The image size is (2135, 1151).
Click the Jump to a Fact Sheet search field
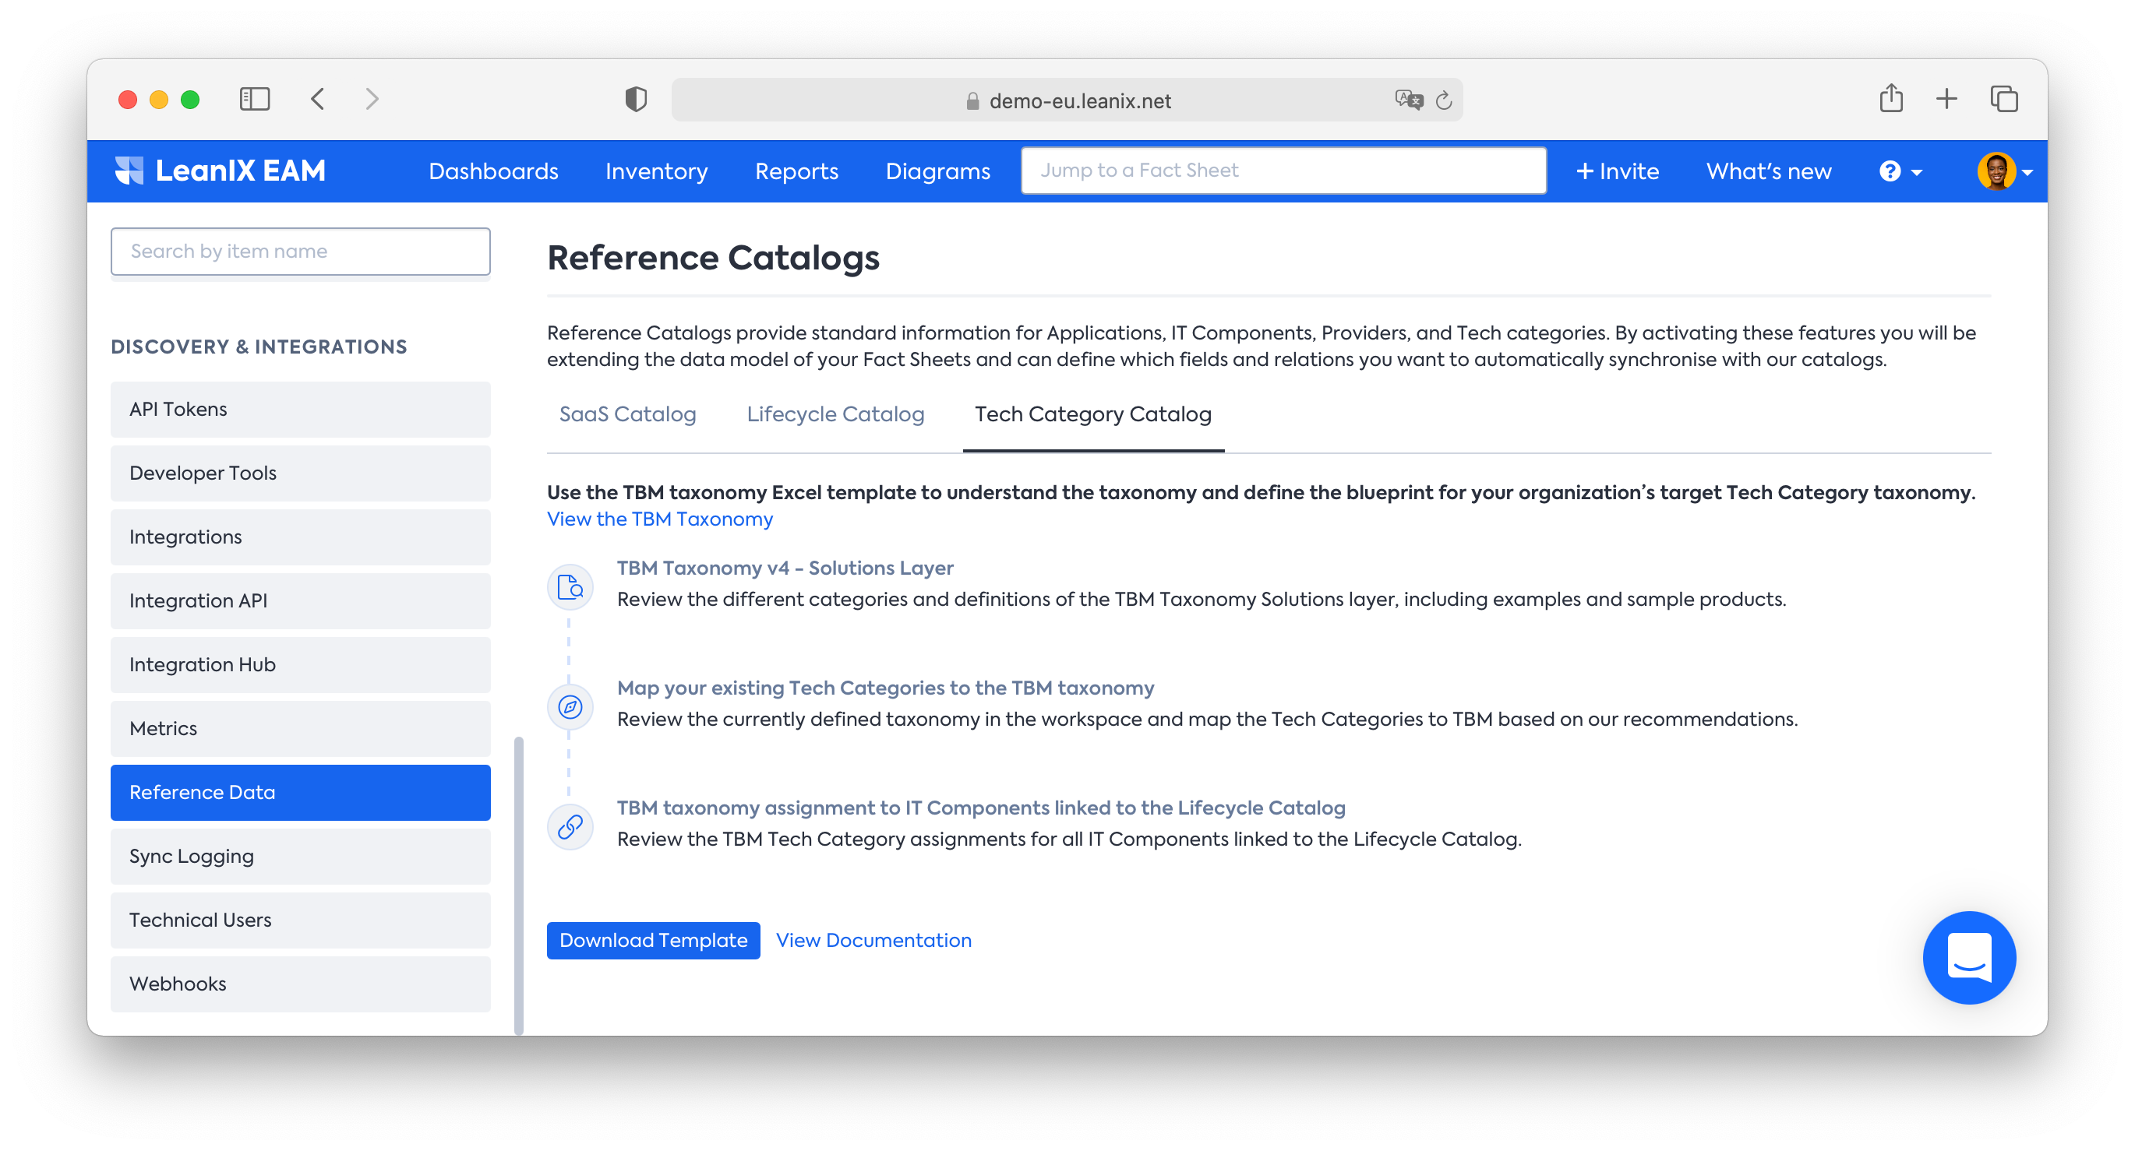(1283, 170)
